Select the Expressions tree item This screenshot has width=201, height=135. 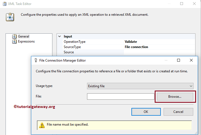pos(26,41)
